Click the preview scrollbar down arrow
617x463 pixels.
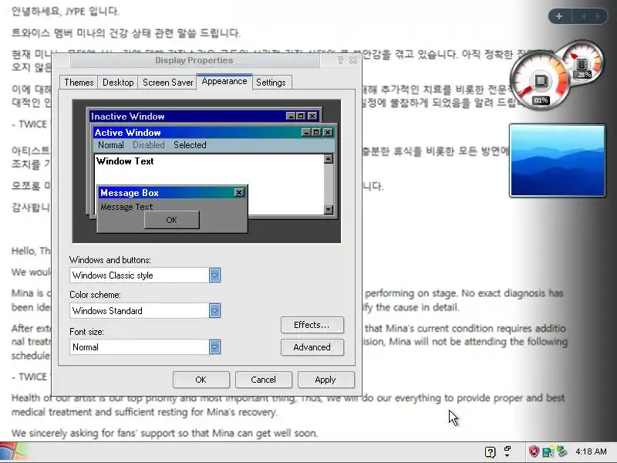(329, 209)
